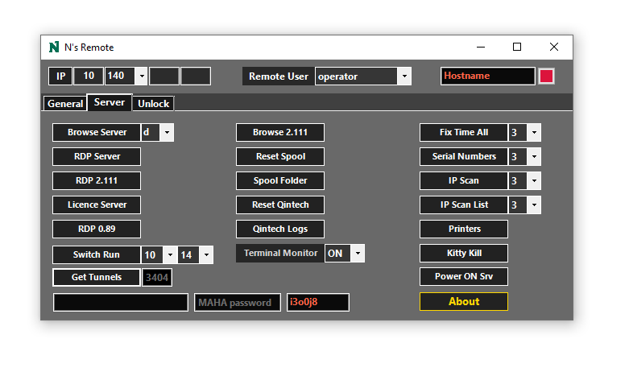
Task: Open the Unlock tab
Action: pos(153,103)
